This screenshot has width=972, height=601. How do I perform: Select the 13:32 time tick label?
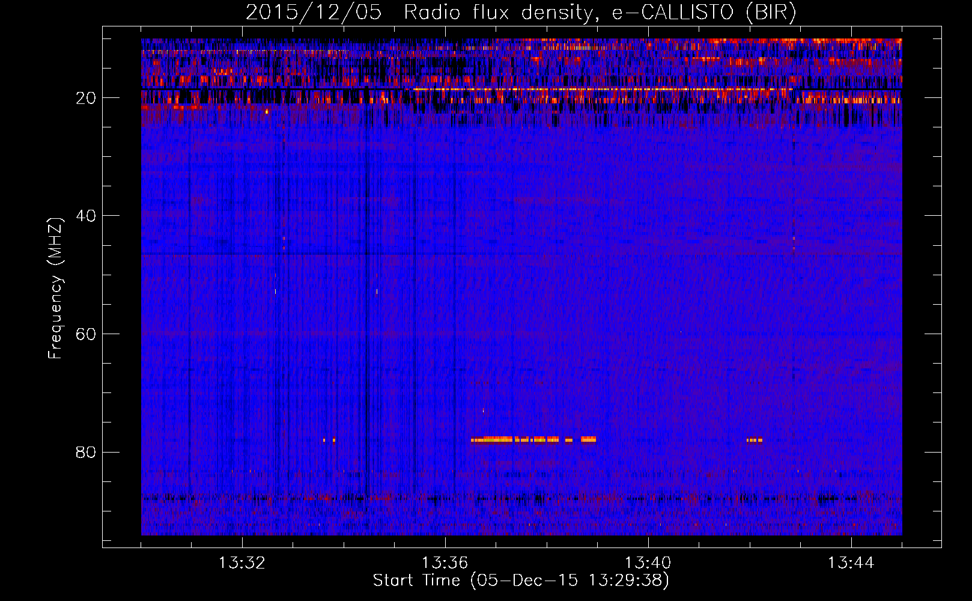[242, 563]
